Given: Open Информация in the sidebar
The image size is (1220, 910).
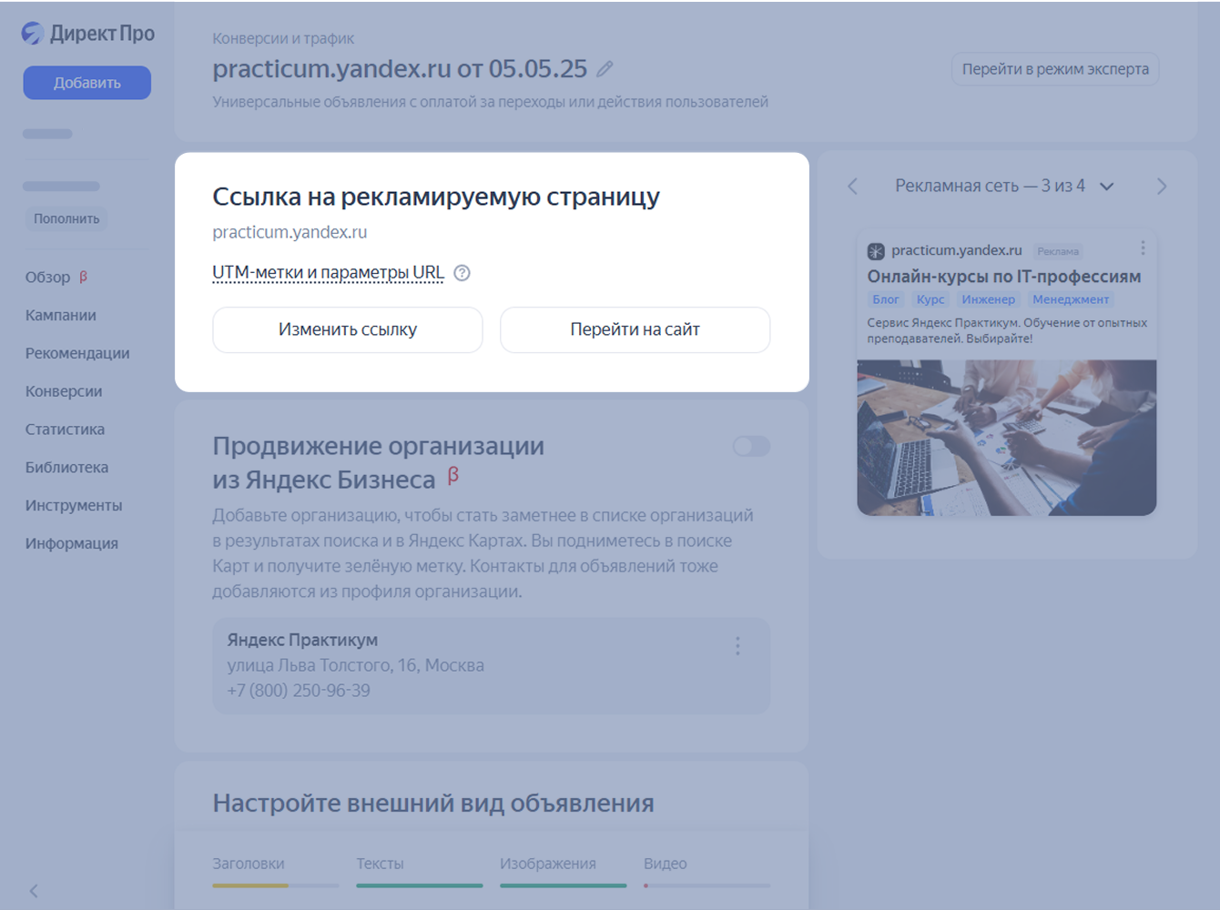Looking at the screenshot, I should tap(72, 544).
